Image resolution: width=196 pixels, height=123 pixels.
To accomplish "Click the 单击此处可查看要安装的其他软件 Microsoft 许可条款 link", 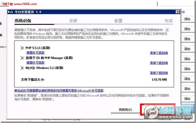I will (59, 90).
